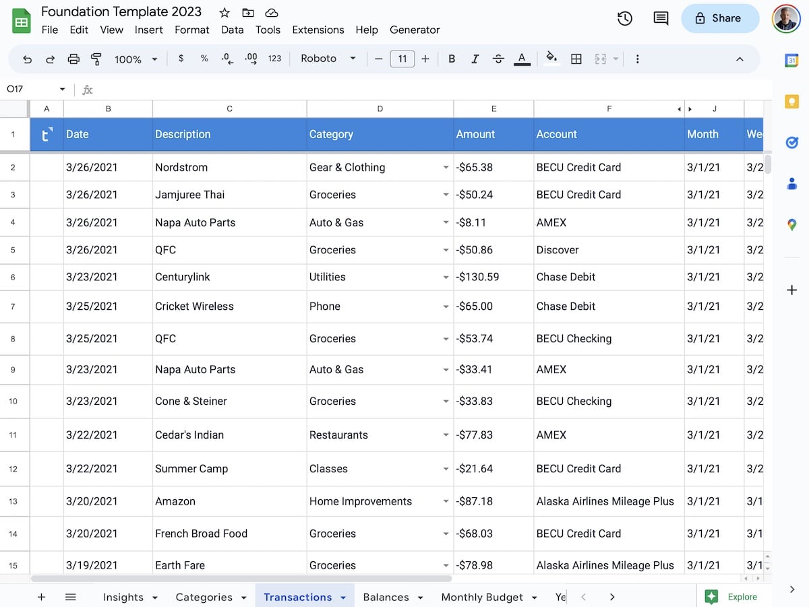This screenshot has height=607, width=809.
Task: Open the Name box dropdown arrow
Action: point(63,89)
